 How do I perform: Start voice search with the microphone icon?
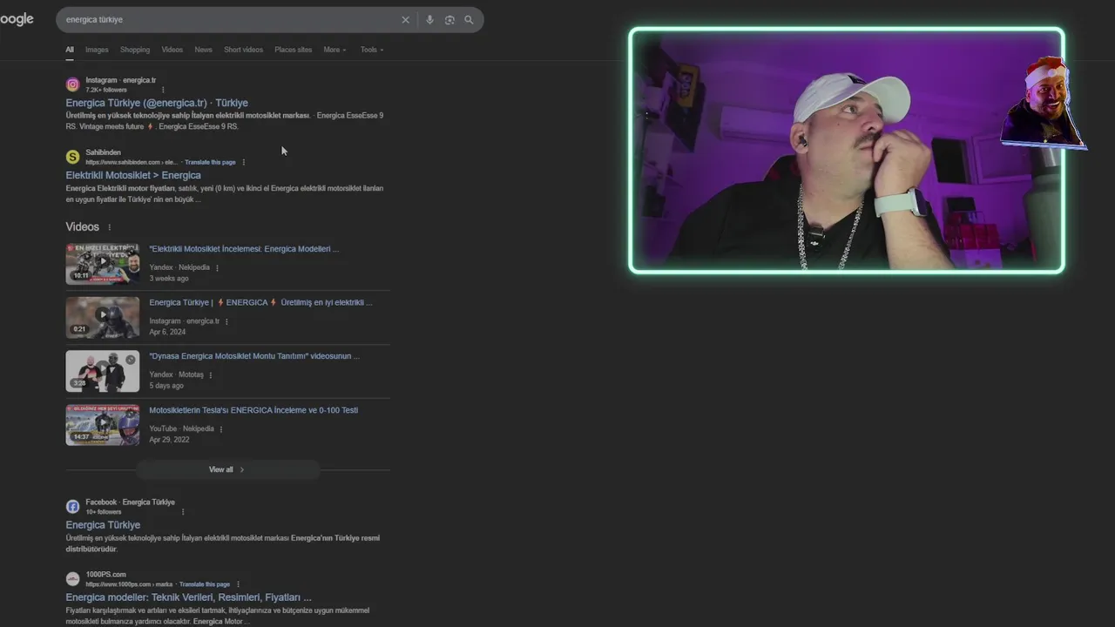click(x=429, y=20)
